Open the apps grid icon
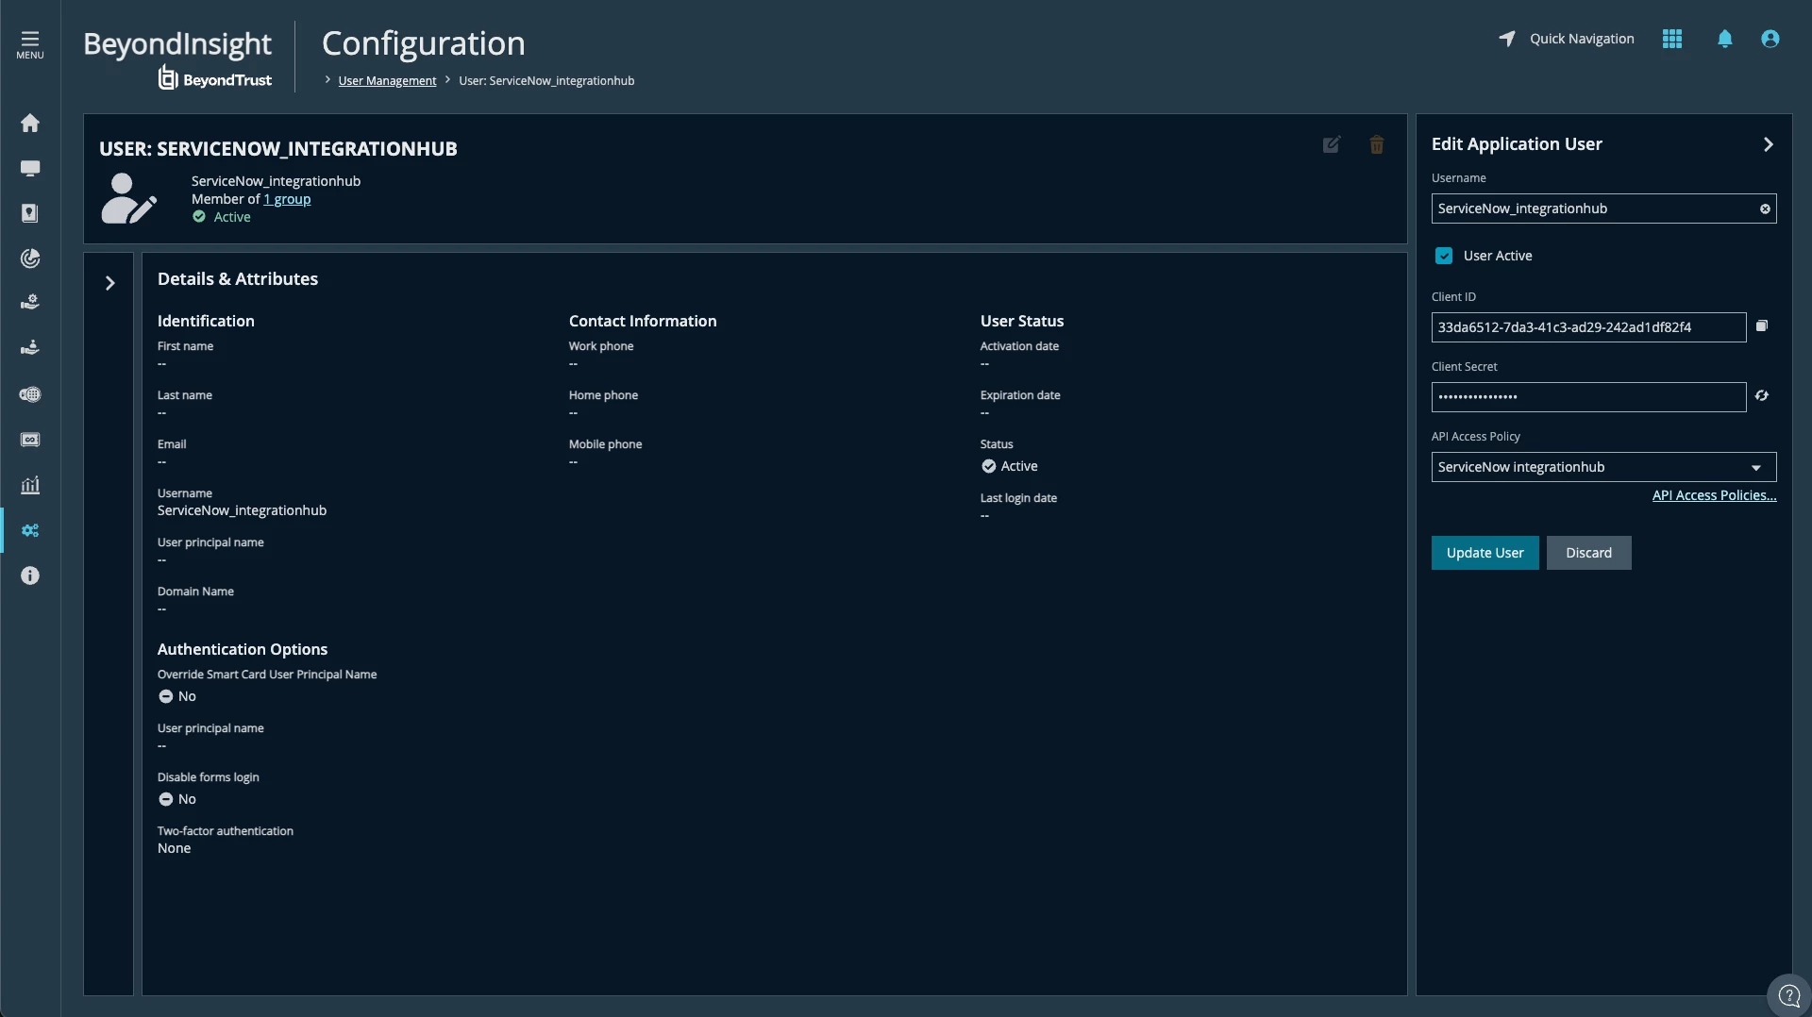Screen dimensions: 1812x1017 pos(1672,39)
